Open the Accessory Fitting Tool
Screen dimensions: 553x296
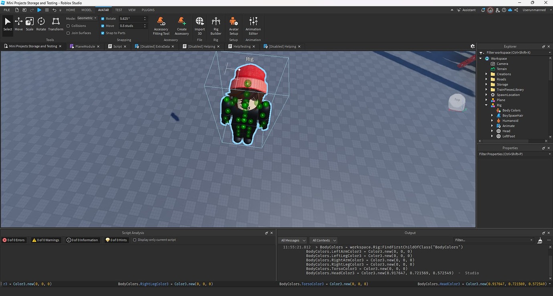coord(161,26)
